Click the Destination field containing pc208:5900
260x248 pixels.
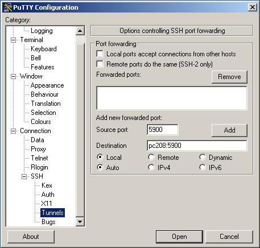(197, 146)
